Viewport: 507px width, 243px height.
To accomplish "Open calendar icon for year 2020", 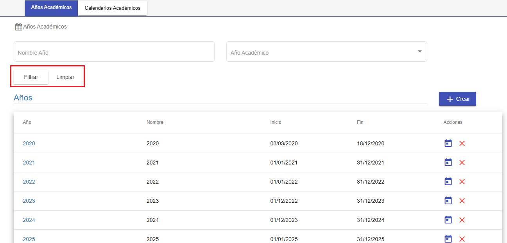I will pos(448,143).
